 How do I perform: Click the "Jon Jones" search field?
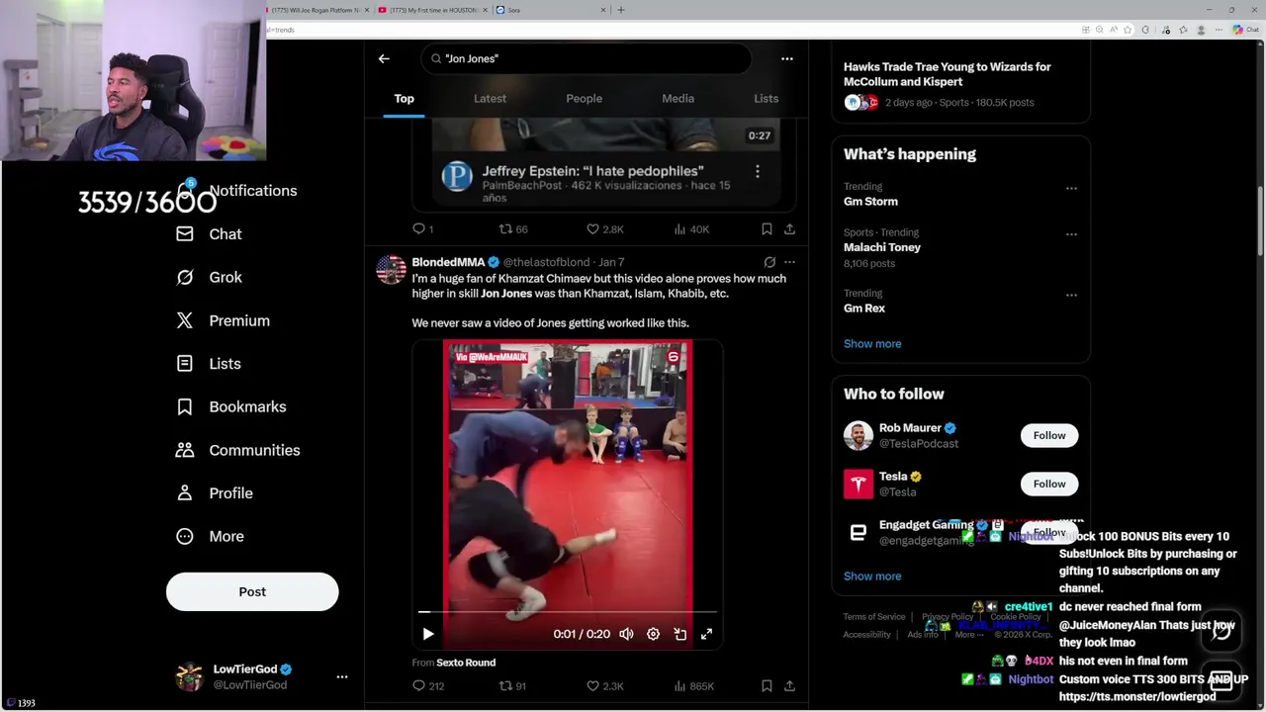point(587,58)
